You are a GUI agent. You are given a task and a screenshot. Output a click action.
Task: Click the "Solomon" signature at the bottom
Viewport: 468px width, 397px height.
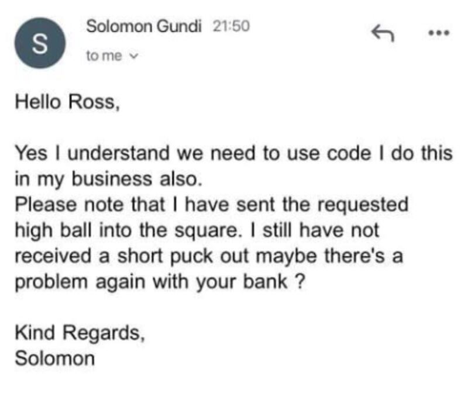click(54, 357)
